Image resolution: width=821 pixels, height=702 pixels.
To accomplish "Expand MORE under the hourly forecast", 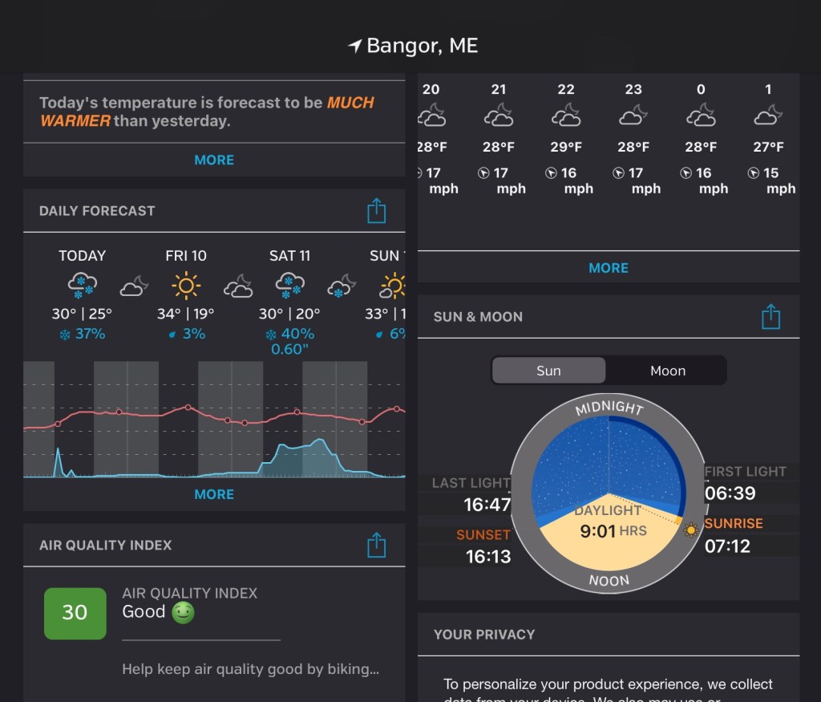I will click(x=609, y=268).
